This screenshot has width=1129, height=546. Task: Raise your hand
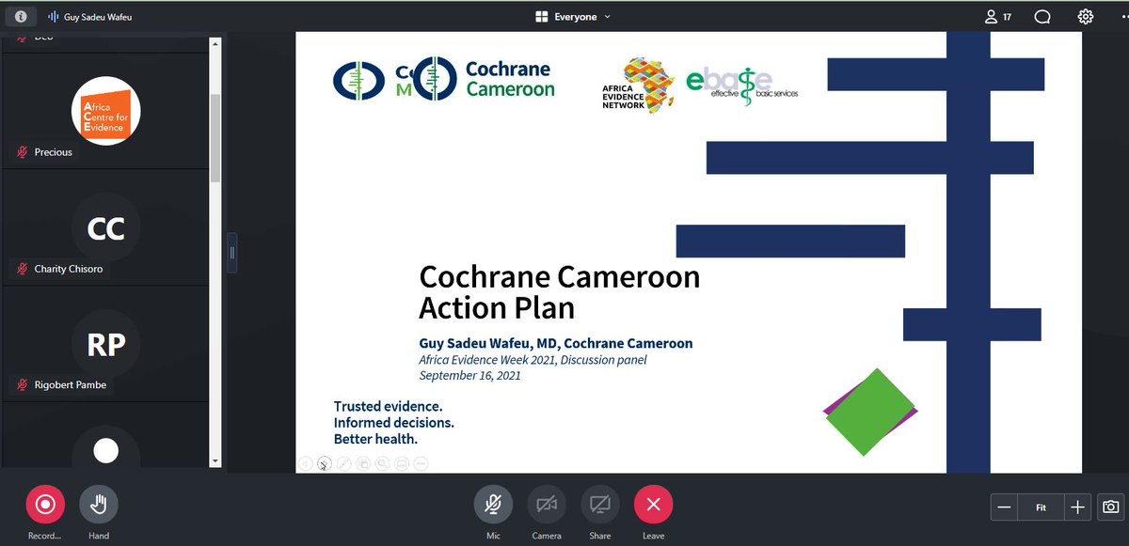tap(99, 505)
